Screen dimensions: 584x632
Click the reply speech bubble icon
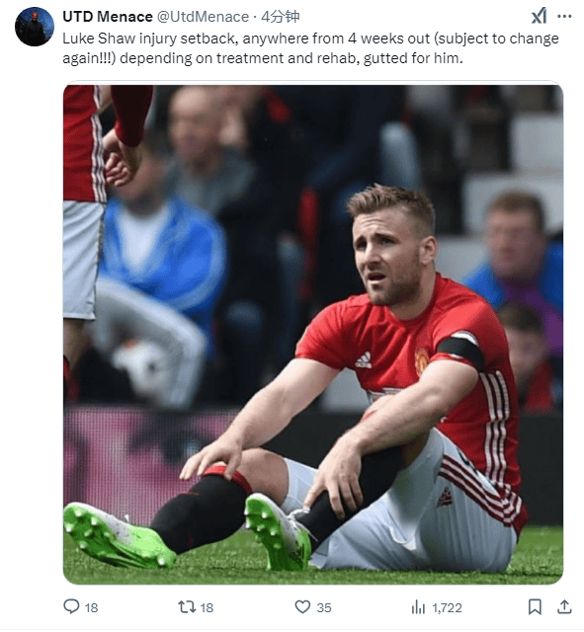point(71,606)
